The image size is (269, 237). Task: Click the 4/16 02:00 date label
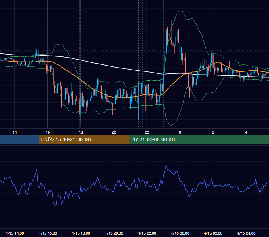pos(213,233)
